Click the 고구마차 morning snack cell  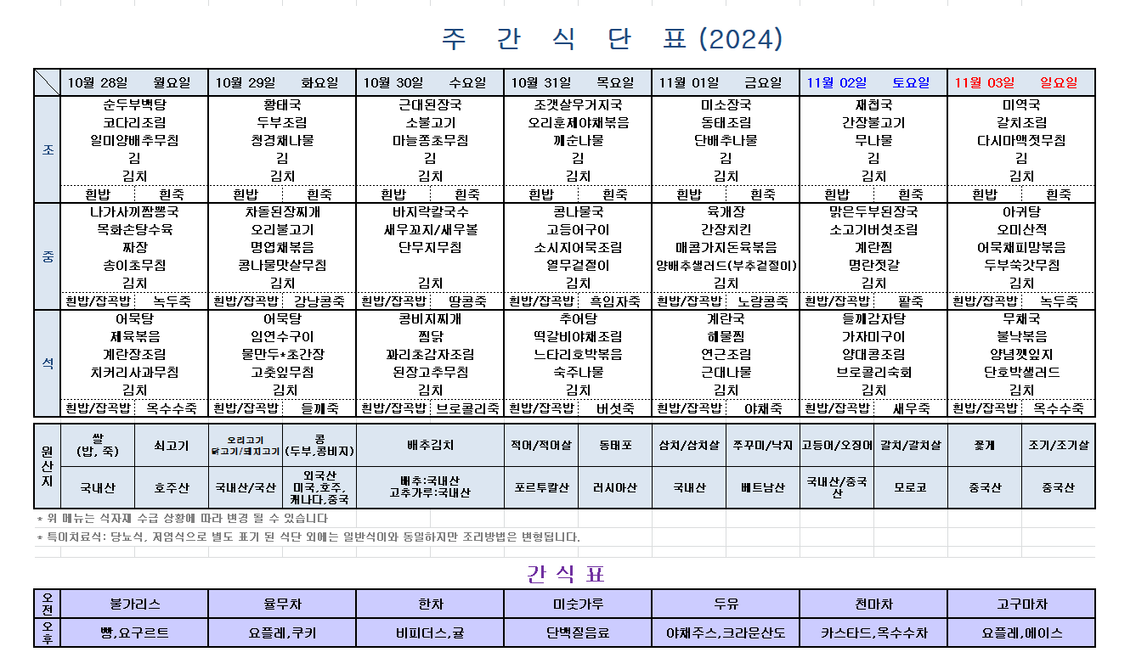[x=1021, y=604]
